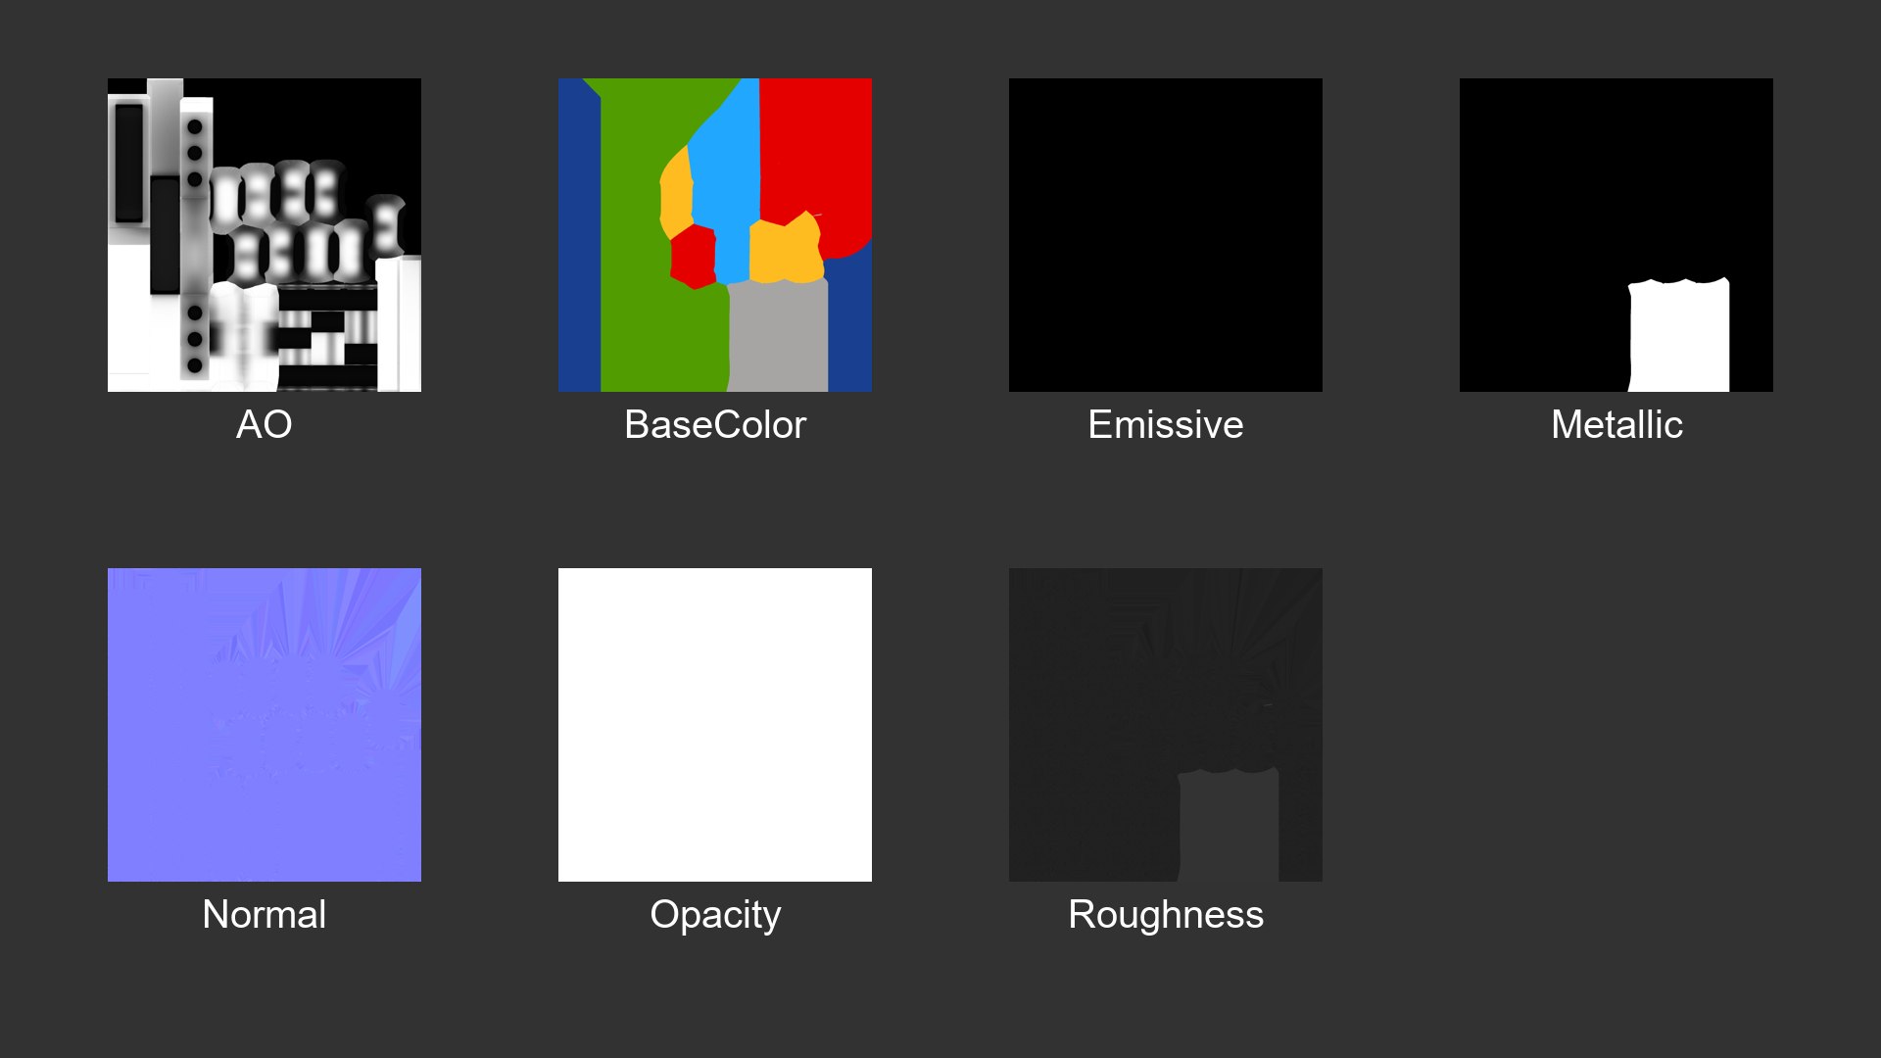The image size is (1881, 1058).
Task: Open the AO texture thumbnail
Action: (x=265, y=235)
